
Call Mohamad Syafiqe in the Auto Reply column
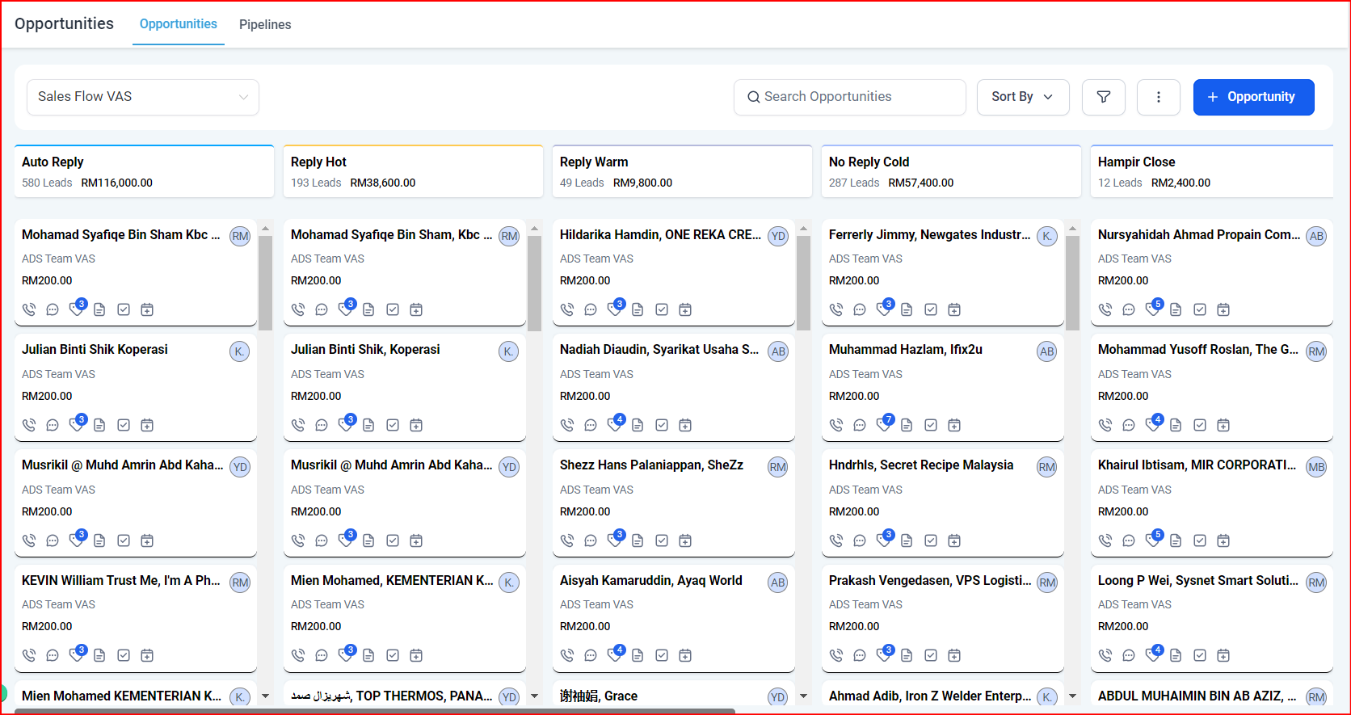29,309
